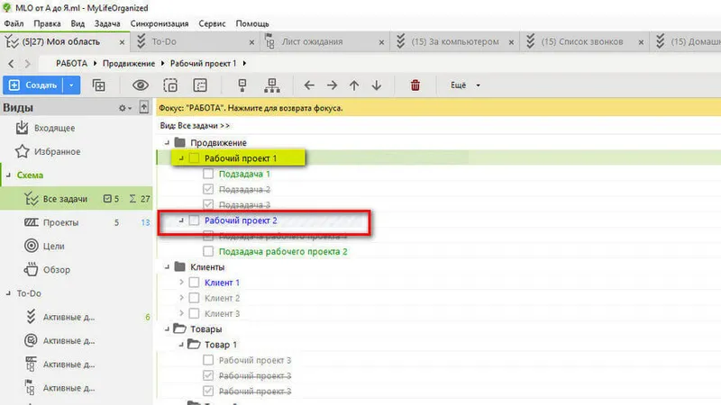Open the Виды panel gear settings

point(124,108)
